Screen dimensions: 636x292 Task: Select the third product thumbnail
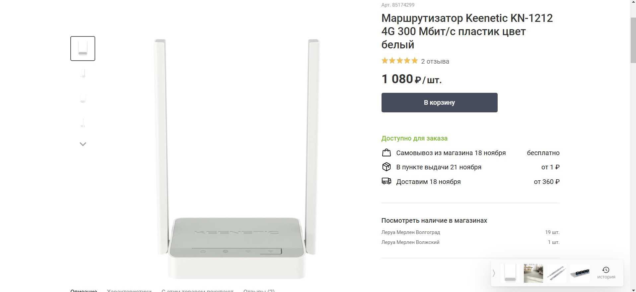[83, 98]
